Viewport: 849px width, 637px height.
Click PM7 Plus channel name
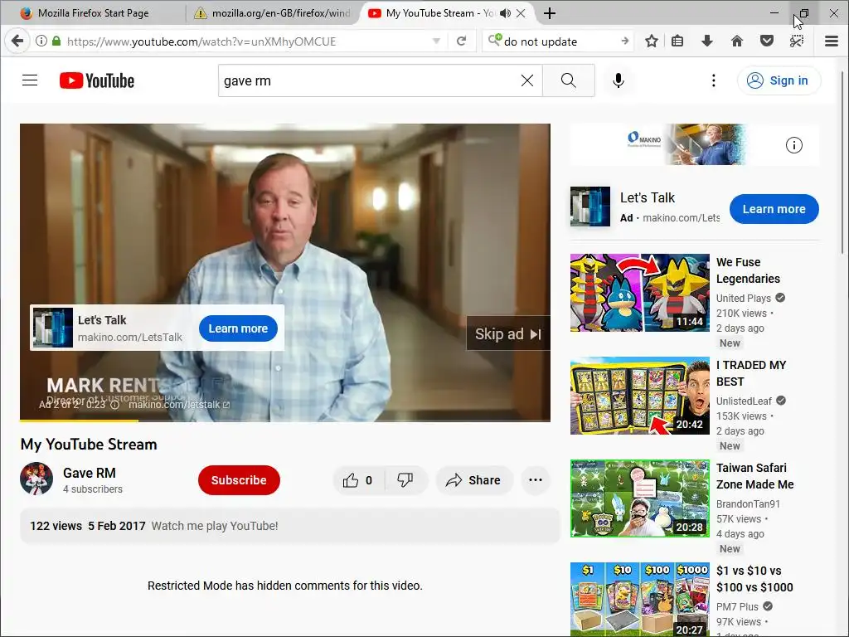tap(737, 606)
